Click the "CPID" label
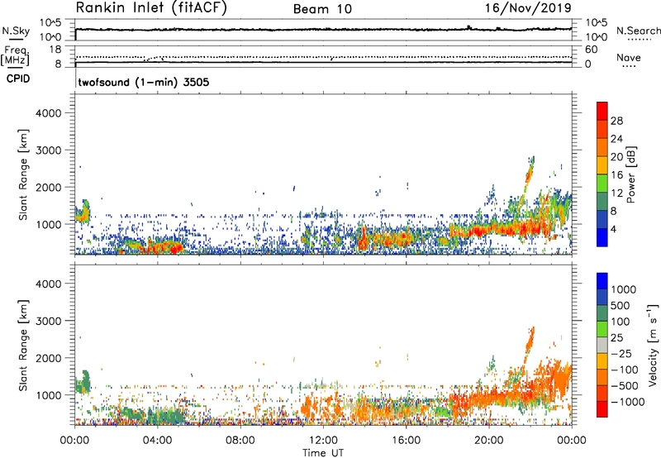Viewport: 661px width, 458px height. [x=18, y=79]
